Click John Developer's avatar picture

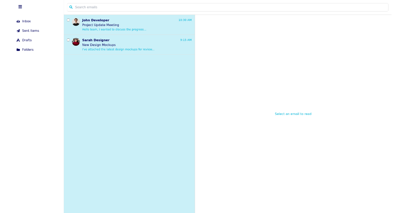(76, 22)
